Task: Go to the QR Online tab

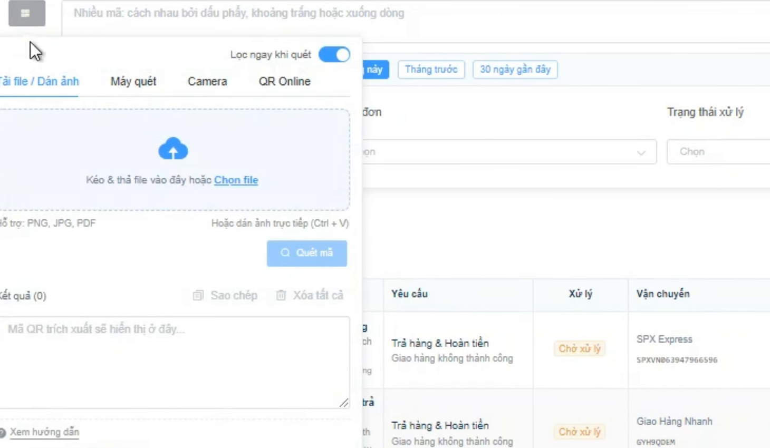Action: click(285, 82)
